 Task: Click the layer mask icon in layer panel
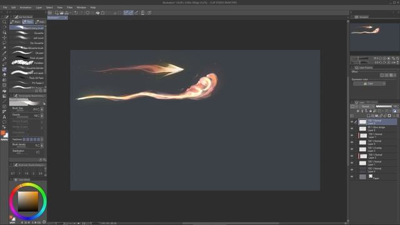pos(389,116)
